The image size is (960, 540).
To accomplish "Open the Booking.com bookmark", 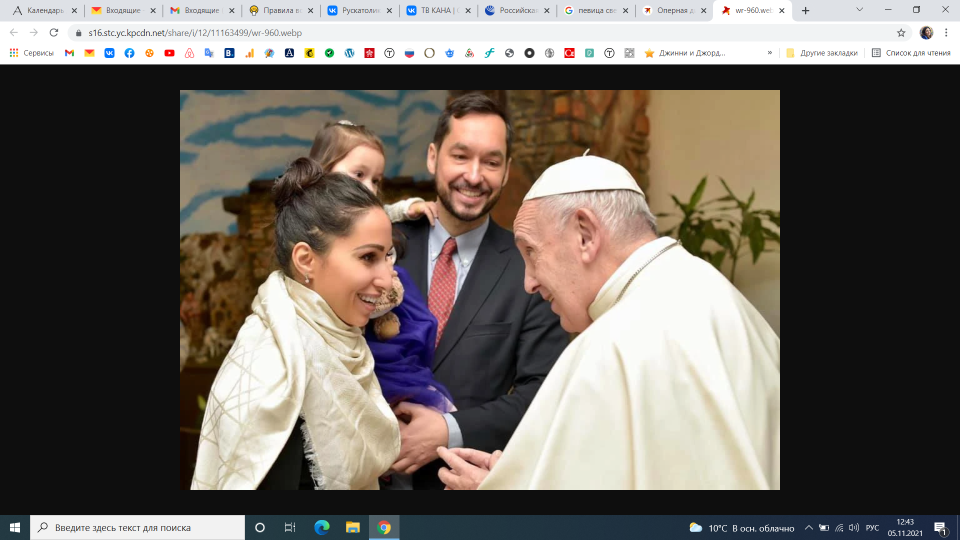I will (x=229, y=53).
